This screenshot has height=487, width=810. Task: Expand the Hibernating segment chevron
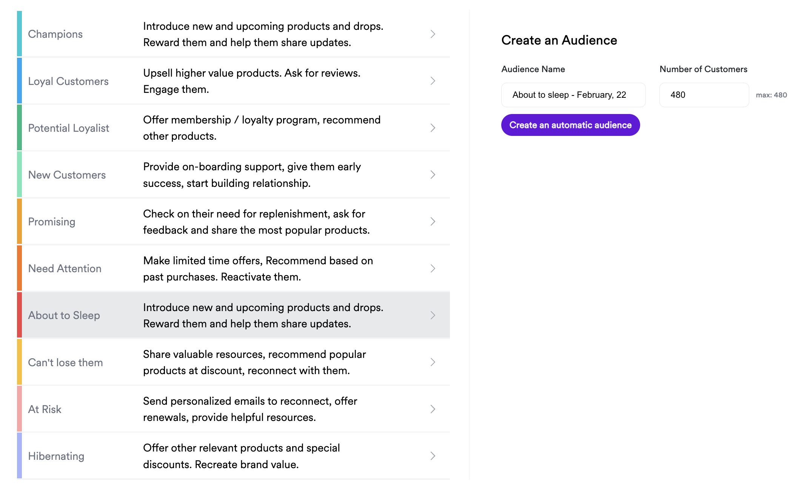(x=433, y=456)
